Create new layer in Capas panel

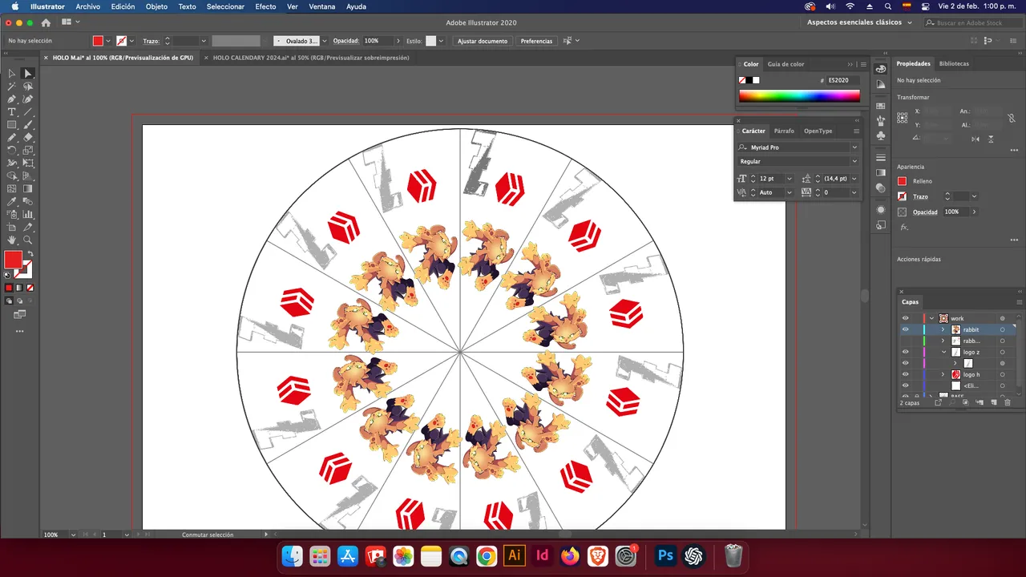994,402
